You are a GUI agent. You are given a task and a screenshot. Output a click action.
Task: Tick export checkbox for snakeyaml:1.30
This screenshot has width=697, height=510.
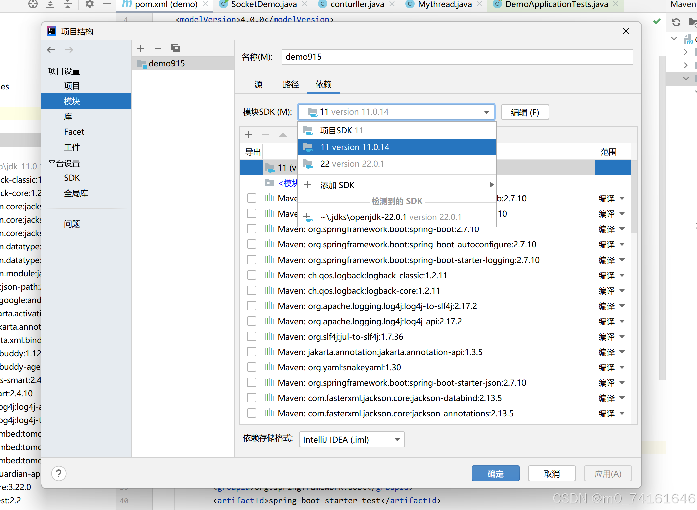pyautogui.click(x=252, y=367)
